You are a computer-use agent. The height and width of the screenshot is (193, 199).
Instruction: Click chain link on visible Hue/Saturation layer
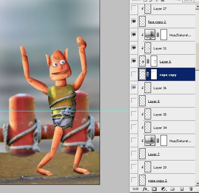158,35
